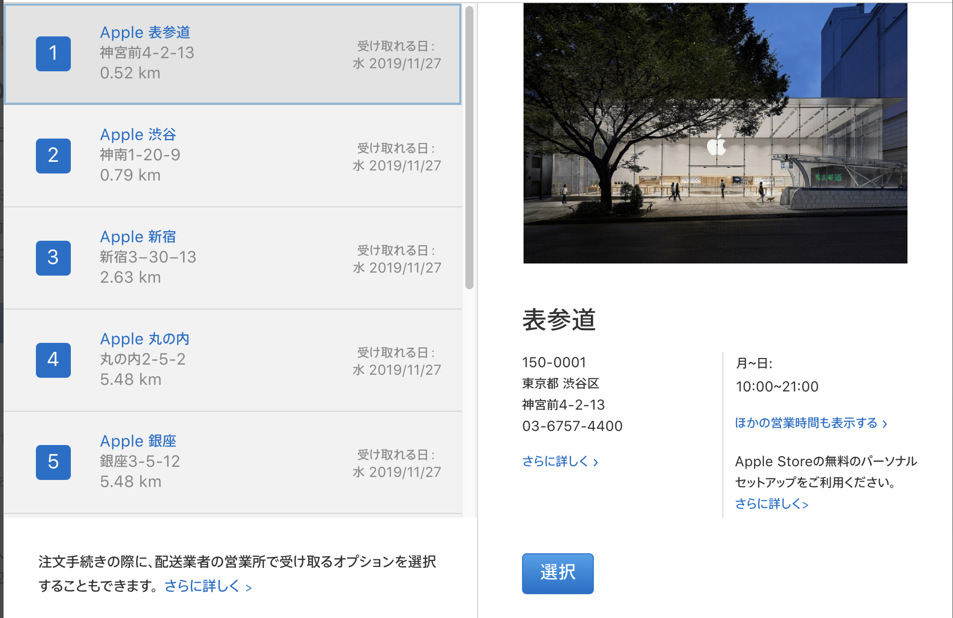The width and height of the screenshot is (953, 618).
Task: Open the Apple 新宿 store link
Action: click(x=138, y=237)
